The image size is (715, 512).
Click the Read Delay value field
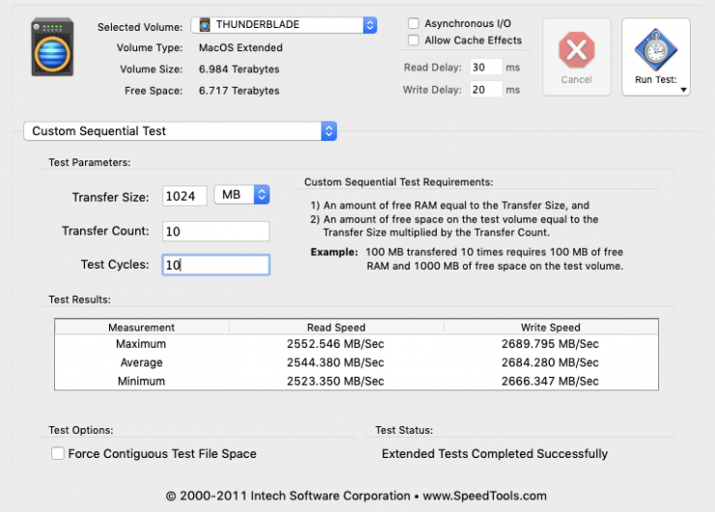coord(485,68)
